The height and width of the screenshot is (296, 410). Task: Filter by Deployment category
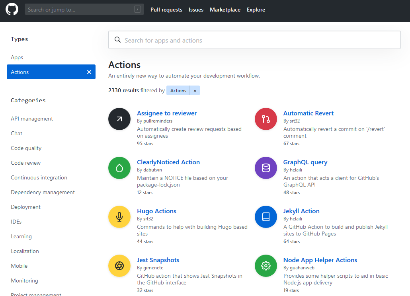tap(25, 207)
